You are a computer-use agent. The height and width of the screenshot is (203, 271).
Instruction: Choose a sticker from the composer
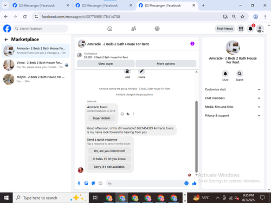tap(93, 184)
